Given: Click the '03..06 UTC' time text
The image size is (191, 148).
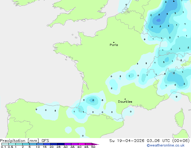Looking at the screenshot, I should (158, 140).
